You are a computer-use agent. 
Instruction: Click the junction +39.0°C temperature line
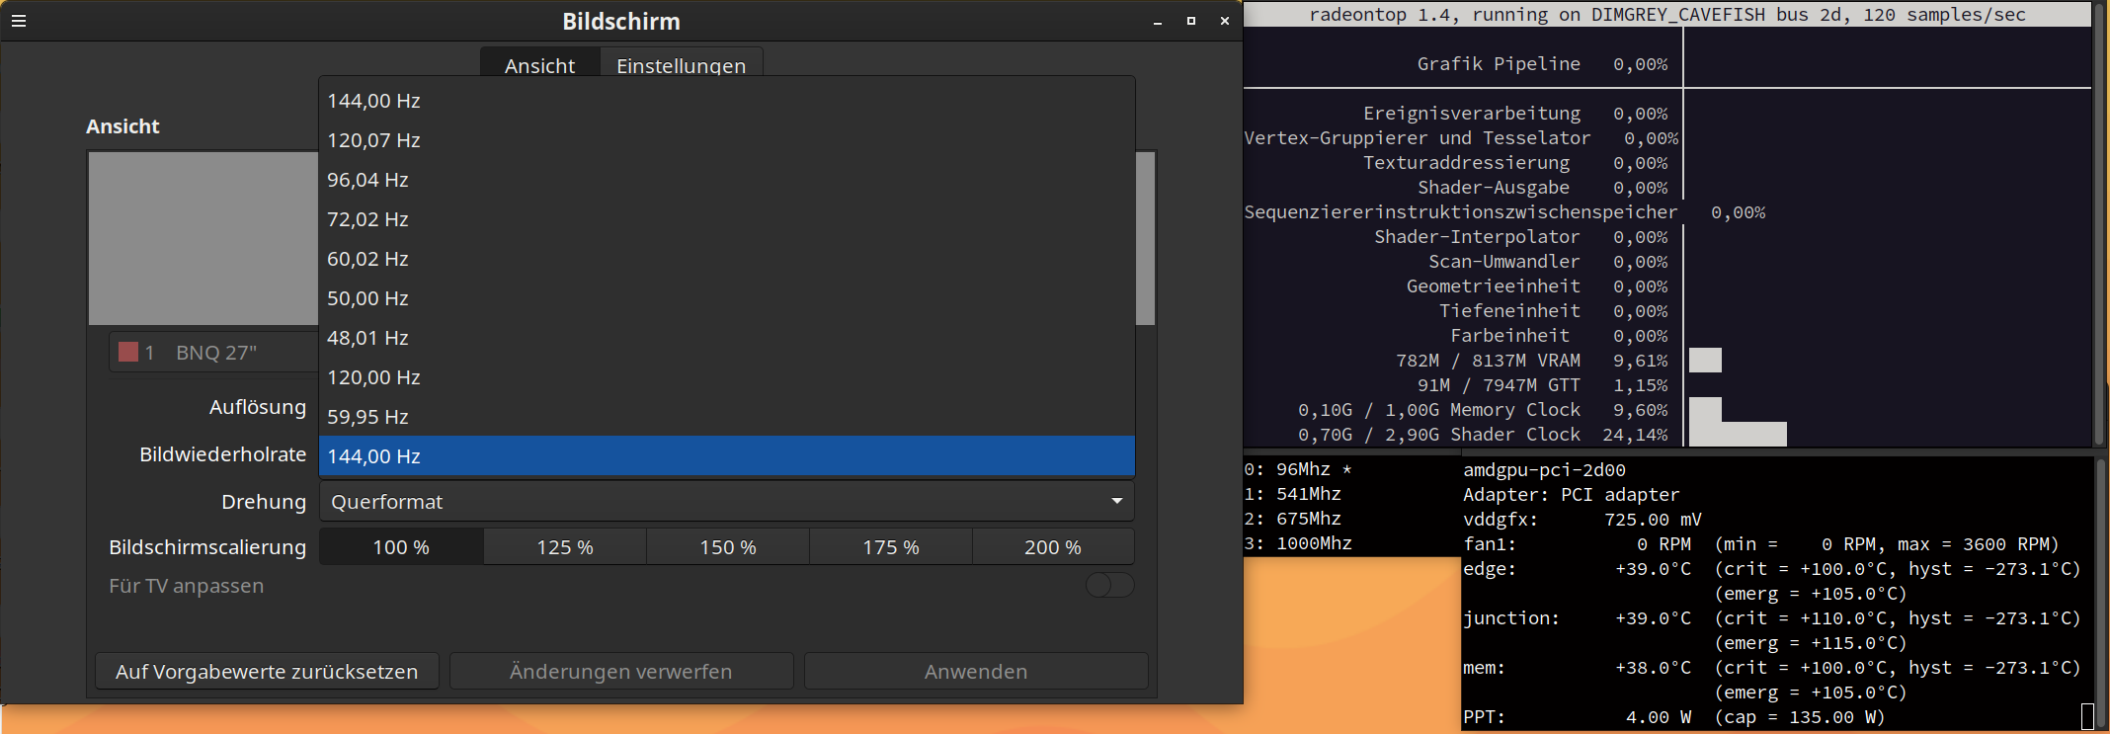coord(1772,618)
